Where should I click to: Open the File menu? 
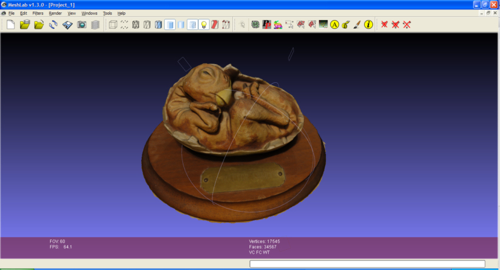[11, 13]
